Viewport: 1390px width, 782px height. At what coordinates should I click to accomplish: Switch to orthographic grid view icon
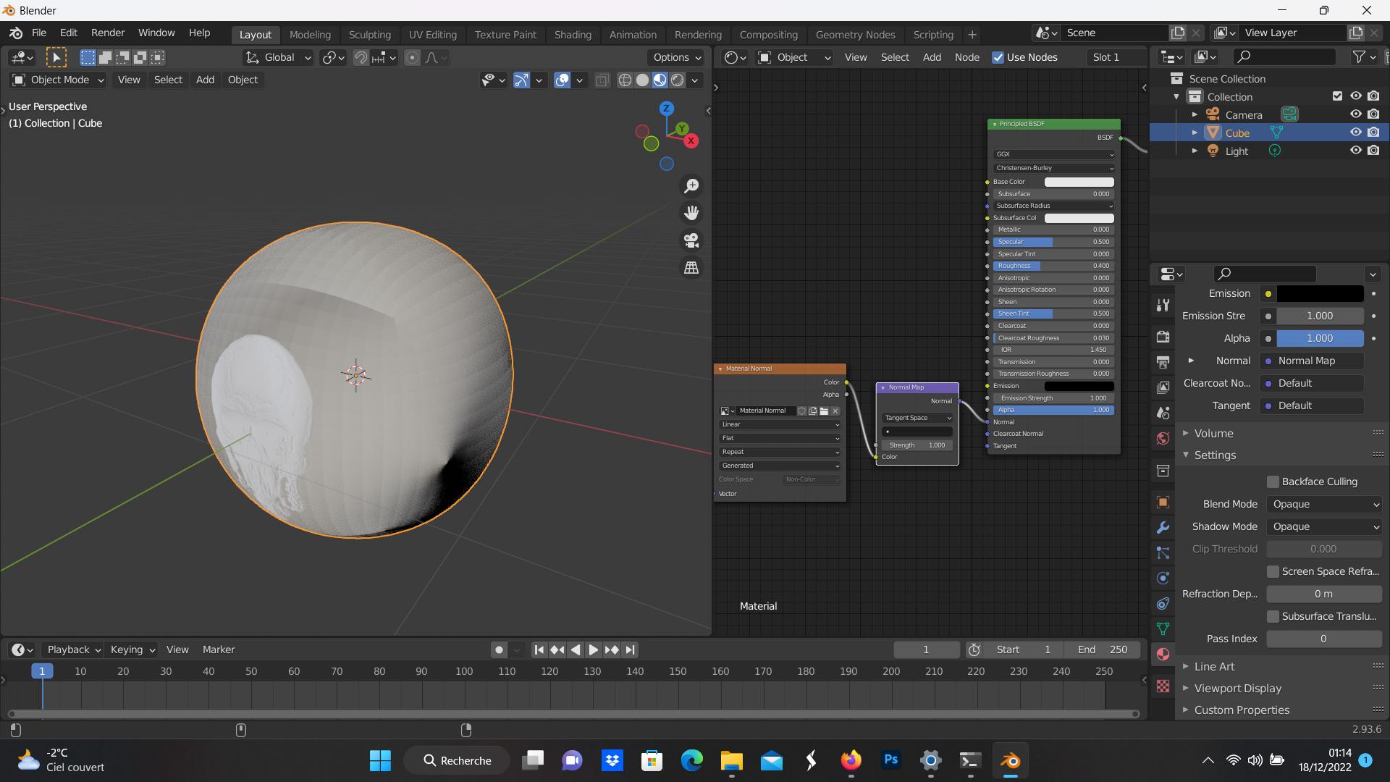click(x=691, y=268)
